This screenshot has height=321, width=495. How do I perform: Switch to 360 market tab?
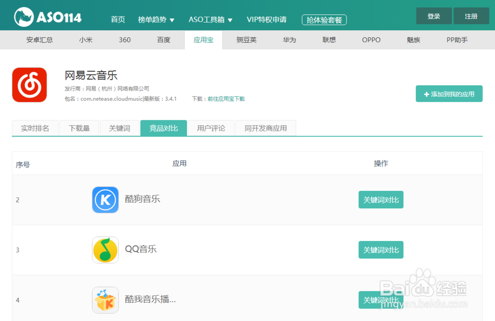tap(125, 40)
